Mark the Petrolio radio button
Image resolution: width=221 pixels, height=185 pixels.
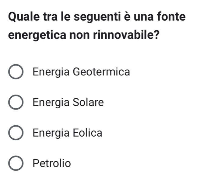pyautogui.click(x=16, y=163)
